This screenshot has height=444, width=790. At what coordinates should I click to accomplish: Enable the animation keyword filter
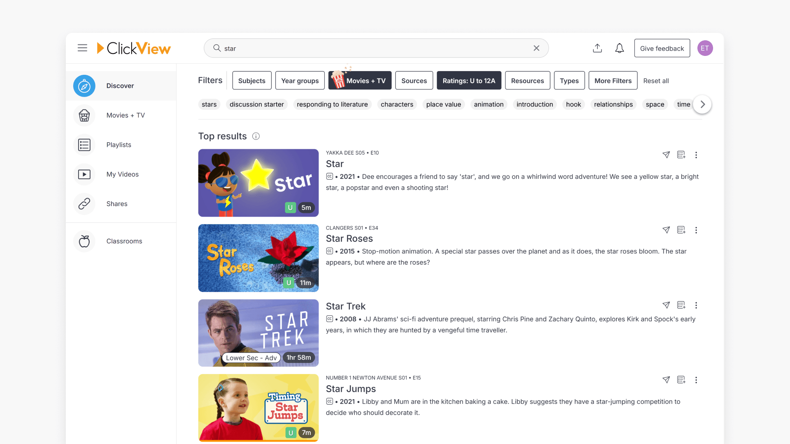(488, 104)
